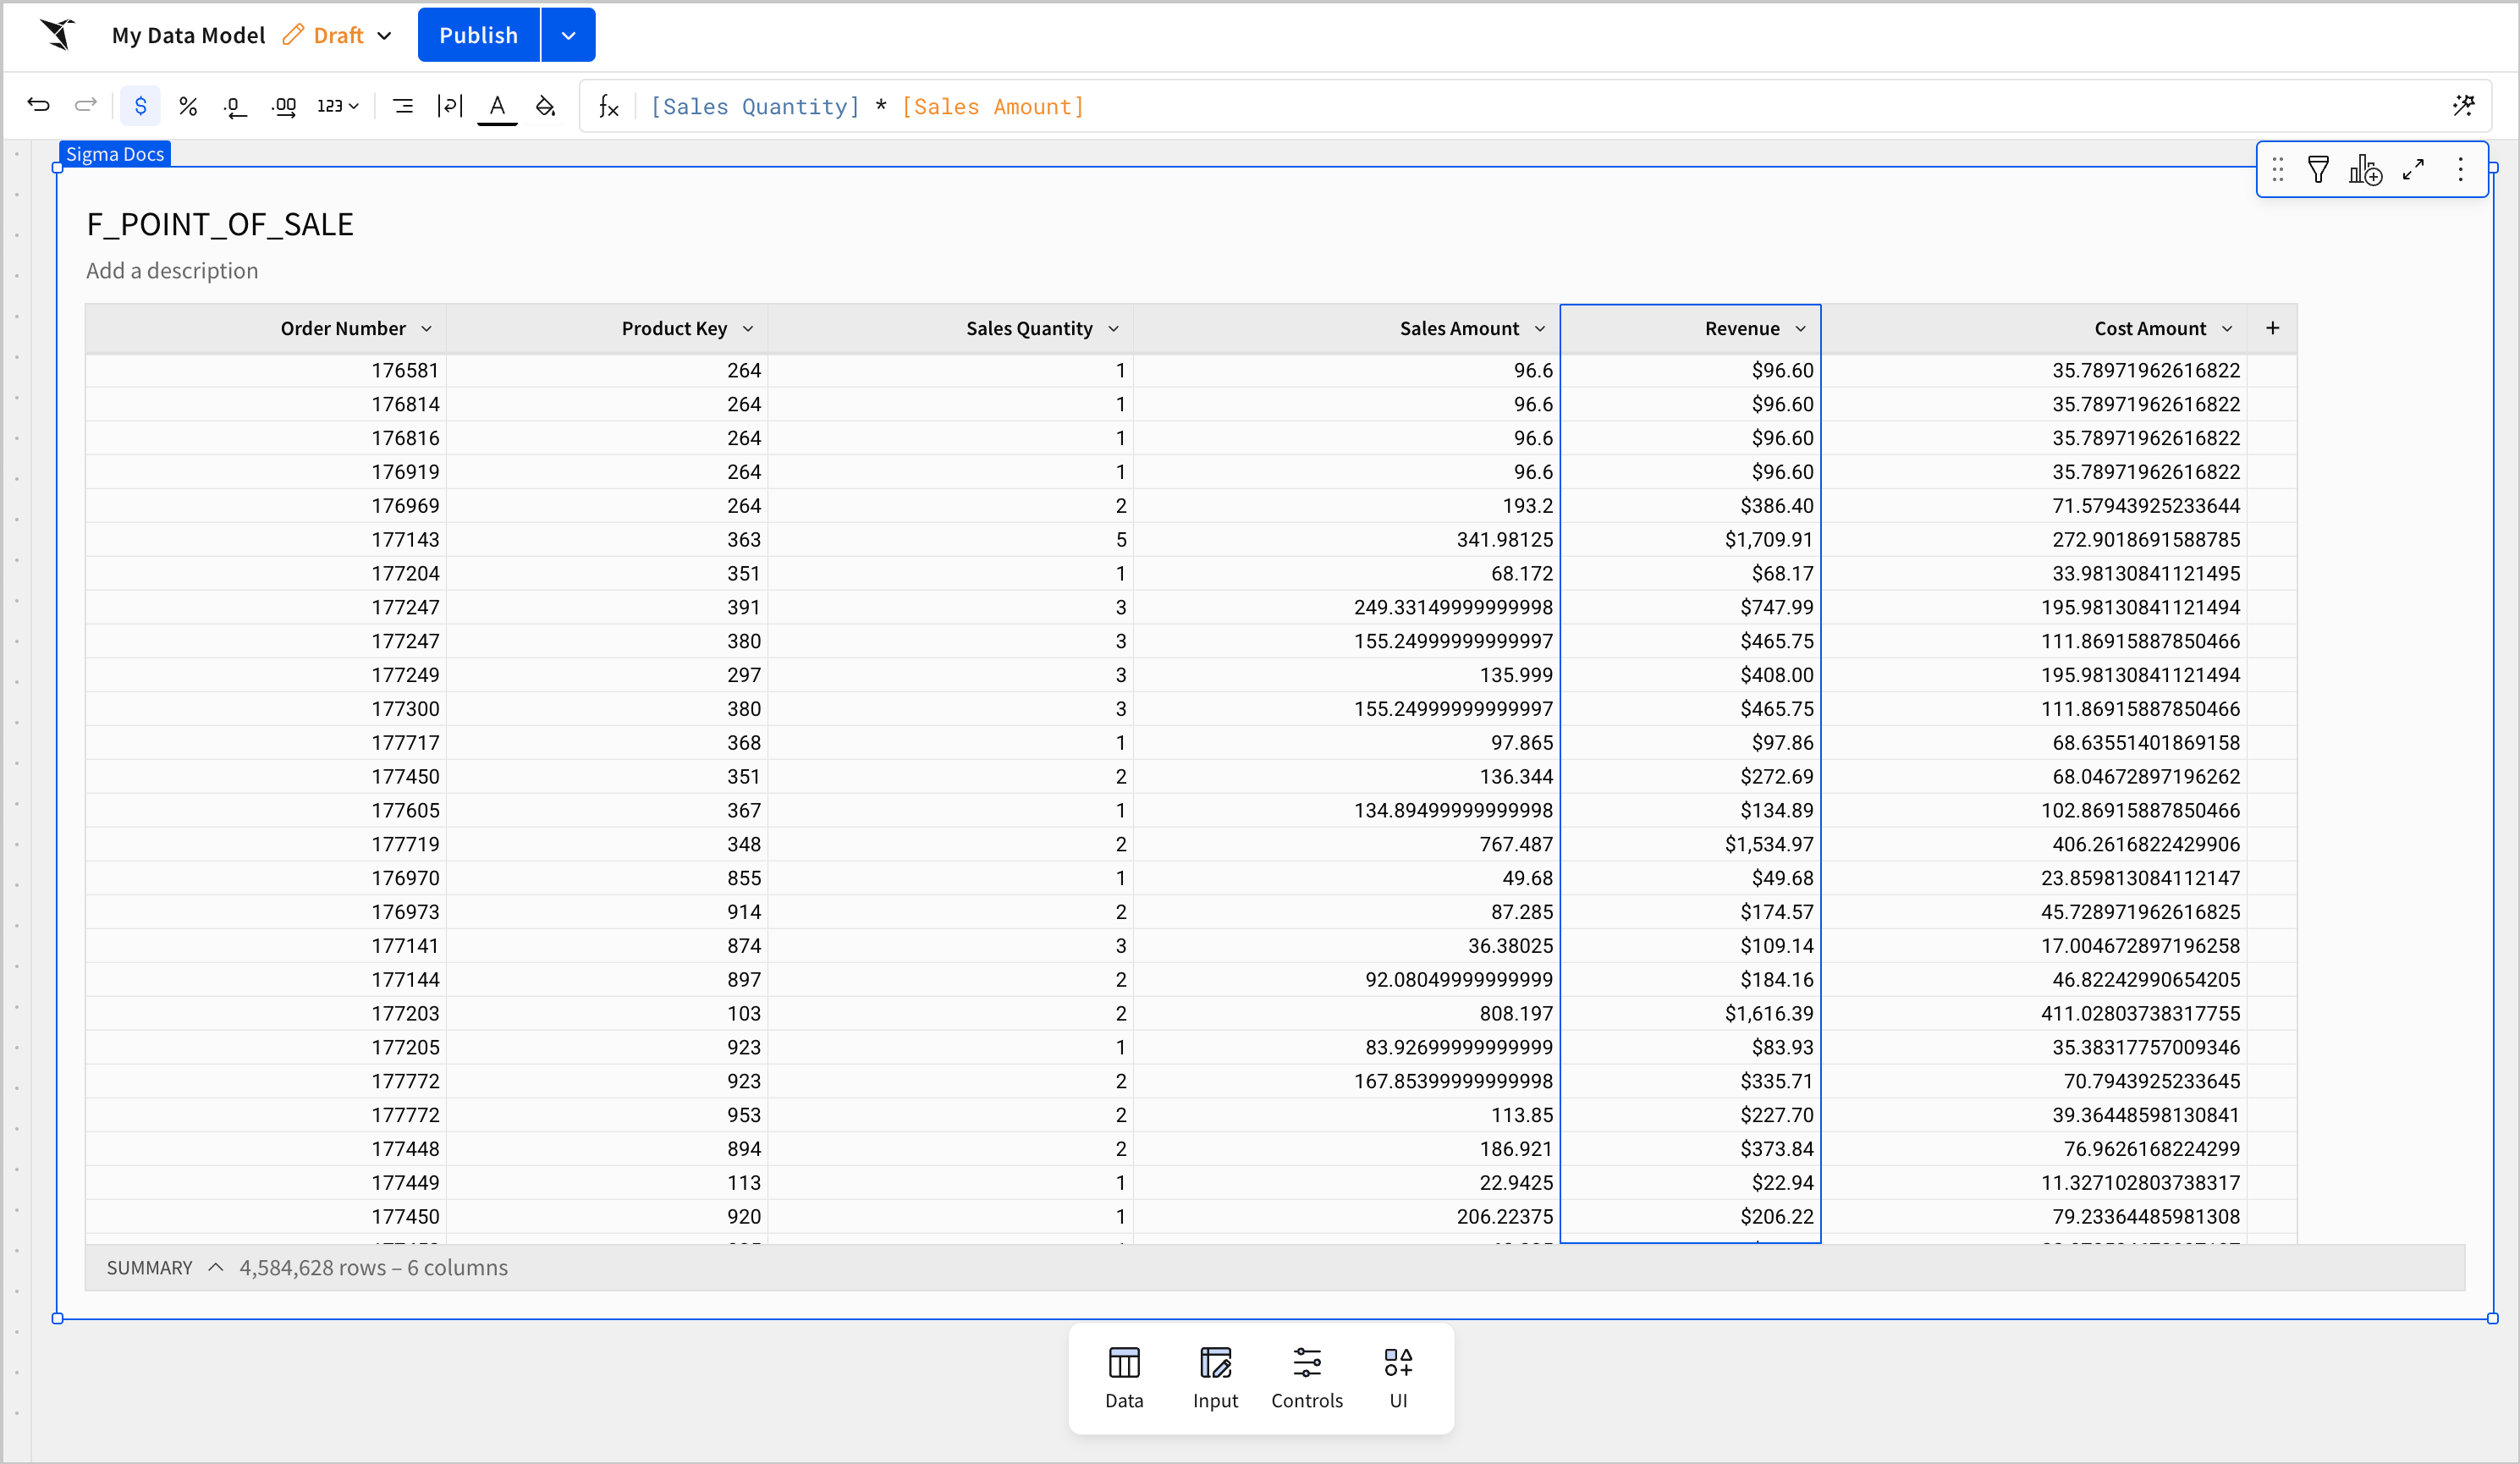The image size is (2520, 1464).
Task: Select the Input element tab
Action: tap(1215, 1378)
